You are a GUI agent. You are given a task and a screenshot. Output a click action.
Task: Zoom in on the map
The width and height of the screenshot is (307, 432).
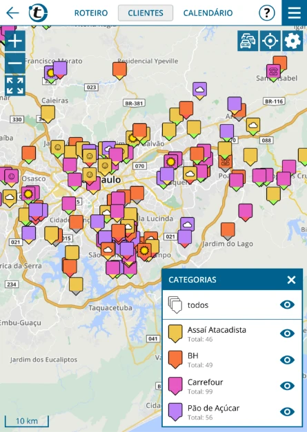click(15, 41)
